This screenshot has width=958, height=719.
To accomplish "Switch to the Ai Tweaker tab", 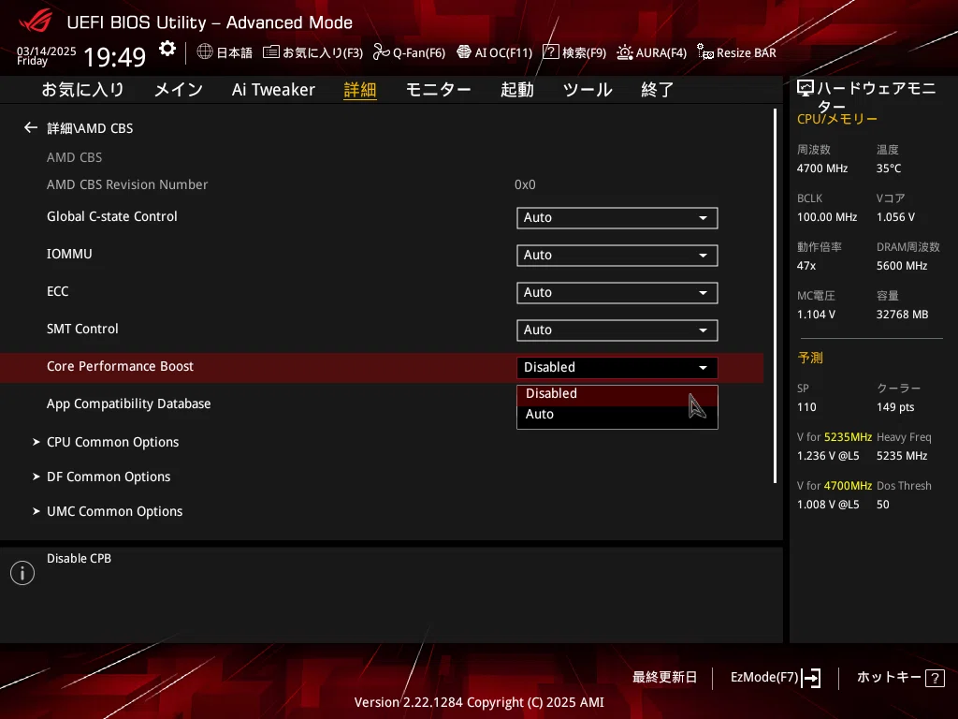I will (273, 90).
